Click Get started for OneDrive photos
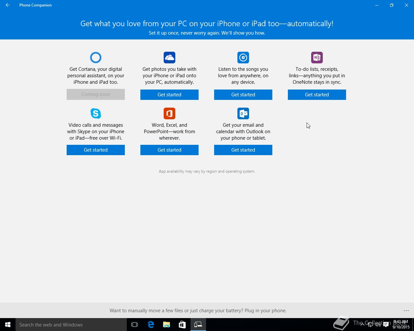 pos(169,95)
